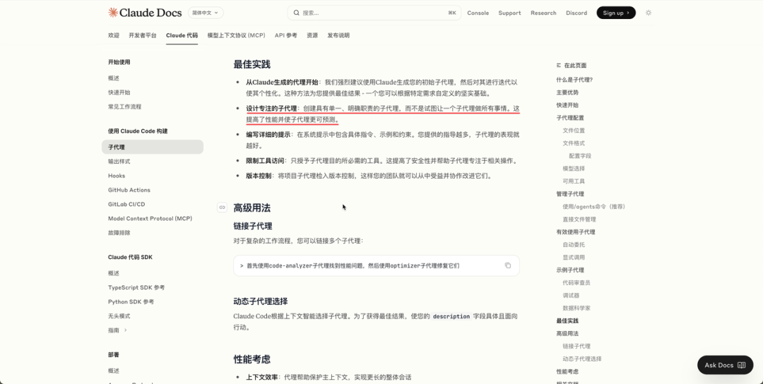Jump to 有效使用子代理 in page outline
The width and height of the screenshot is (763, 384).
[x=576, y=232]
